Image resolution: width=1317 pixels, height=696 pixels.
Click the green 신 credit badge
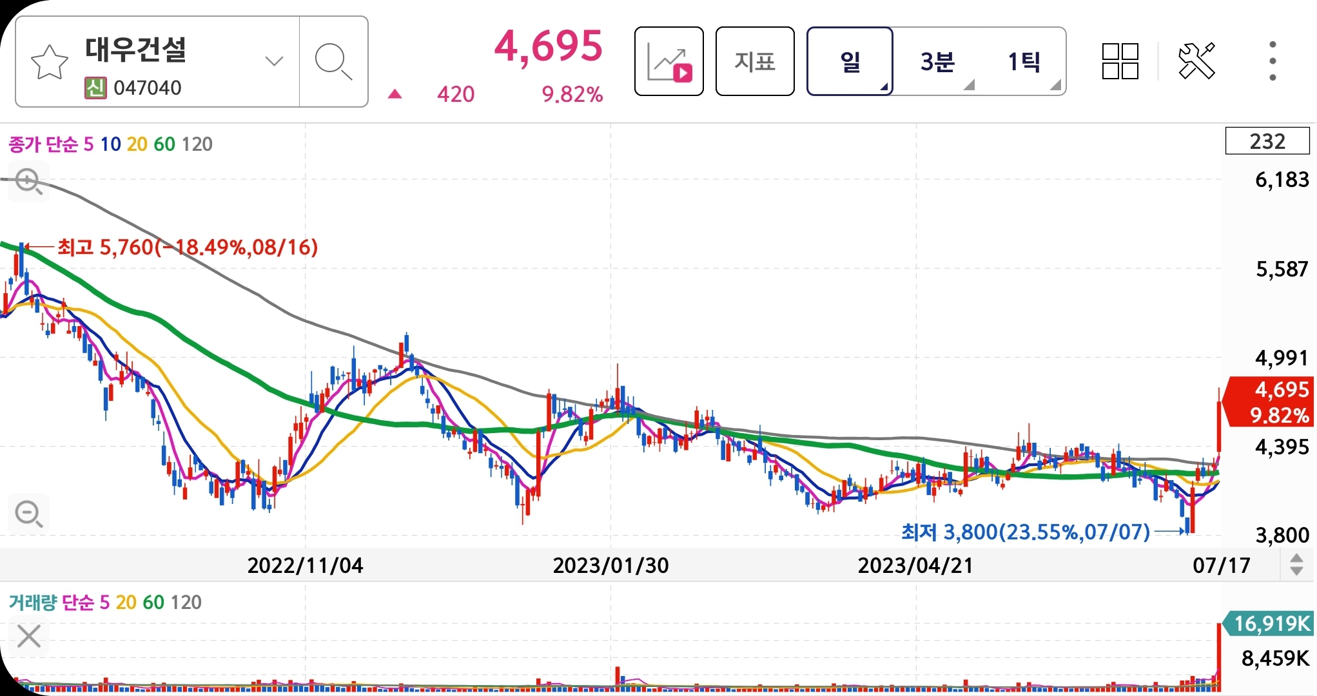click(x=95, y=88)
